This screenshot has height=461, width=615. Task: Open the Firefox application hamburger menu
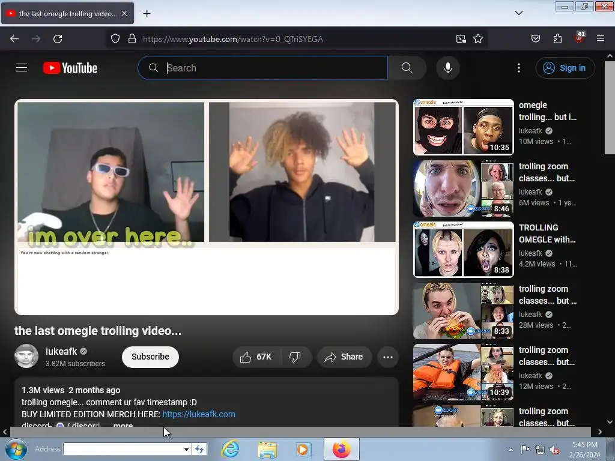601,39
